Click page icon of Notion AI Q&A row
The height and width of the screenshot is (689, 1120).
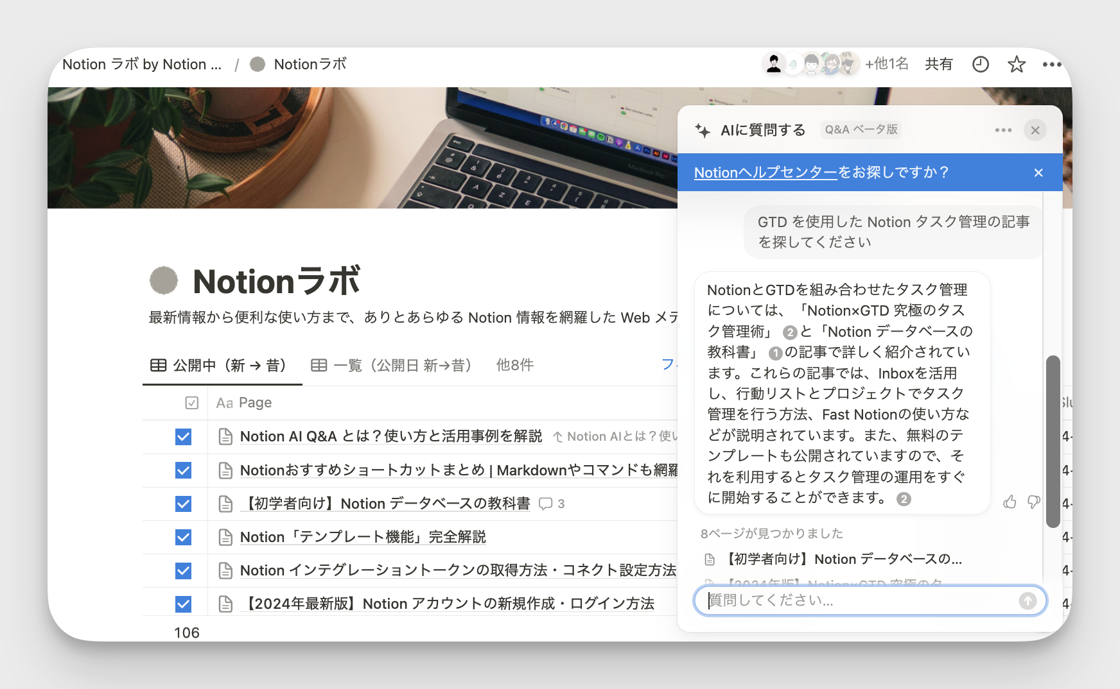click(225, 437)
